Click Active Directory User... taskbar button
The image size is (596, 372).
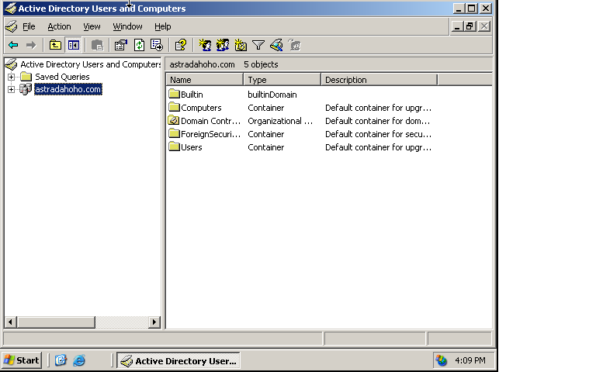click(178, 360)
